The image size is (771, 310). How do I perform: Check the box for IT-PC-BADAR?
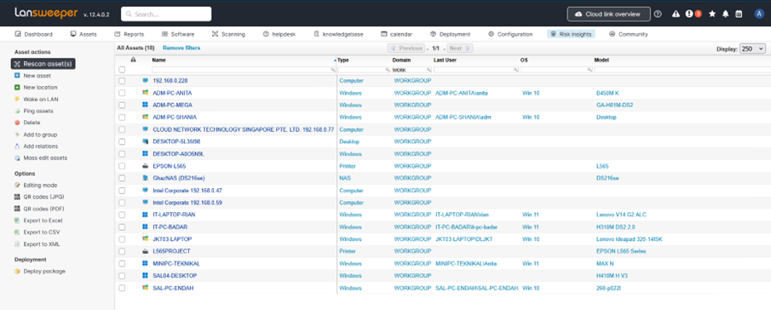pos(122,227)
